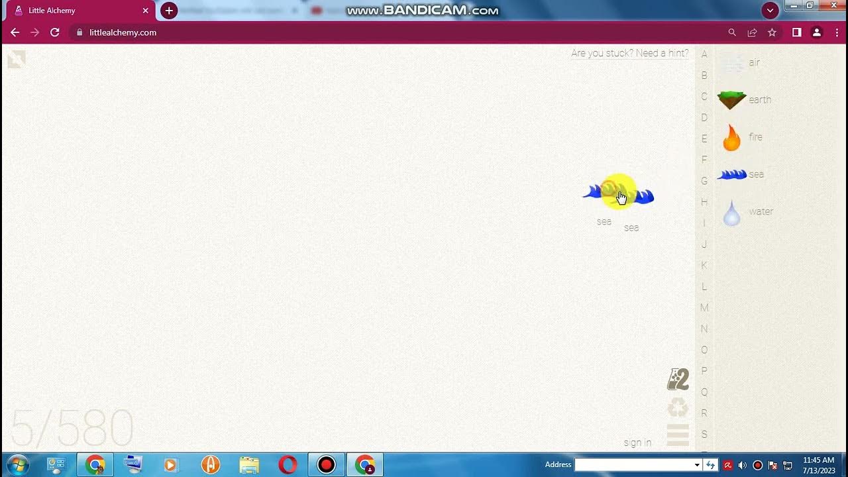Open the Windows Start menu
Viewport: 848px width, 477px height.
point(17,464)
